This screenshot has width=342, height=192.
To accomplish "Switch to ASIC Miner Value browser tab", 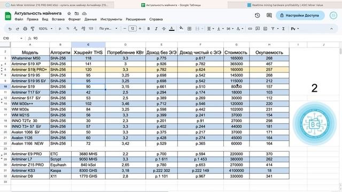I will click(285, 5).
